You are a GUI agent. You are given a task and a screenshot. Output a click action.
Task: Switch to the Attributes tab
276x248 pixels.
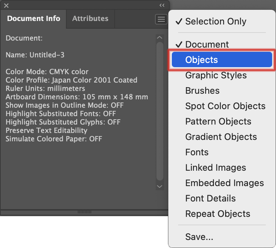point(90,19)
